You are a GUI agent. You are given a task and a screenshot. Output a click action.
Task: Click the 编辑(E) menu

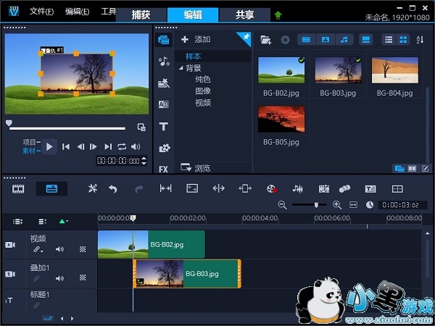pos(77,12)
